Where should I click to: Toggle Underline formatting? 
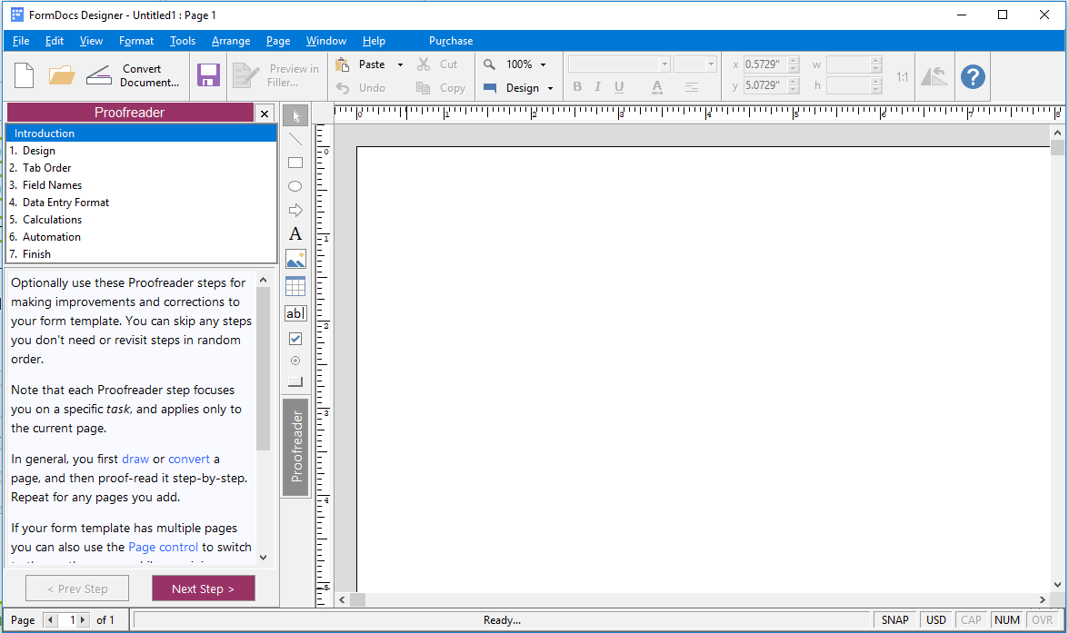point(619,86)
